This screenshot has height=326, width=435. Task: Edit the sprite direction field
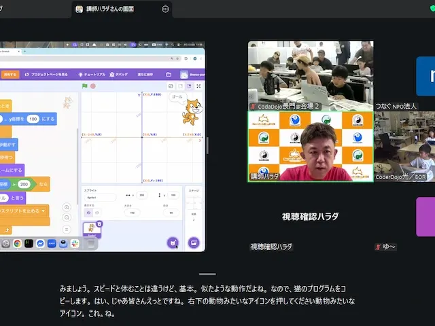pyautogui.click(x=171, y=213)
